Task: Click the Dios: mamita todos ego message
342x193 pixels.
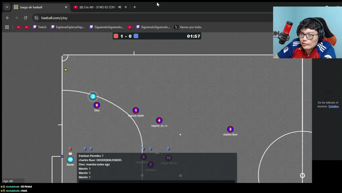Action: [x=94, y=164]
